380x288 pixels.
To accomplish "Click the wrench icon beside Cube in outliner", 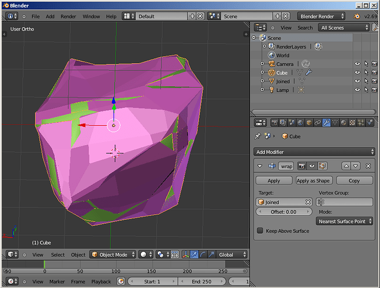I will 309,72.
